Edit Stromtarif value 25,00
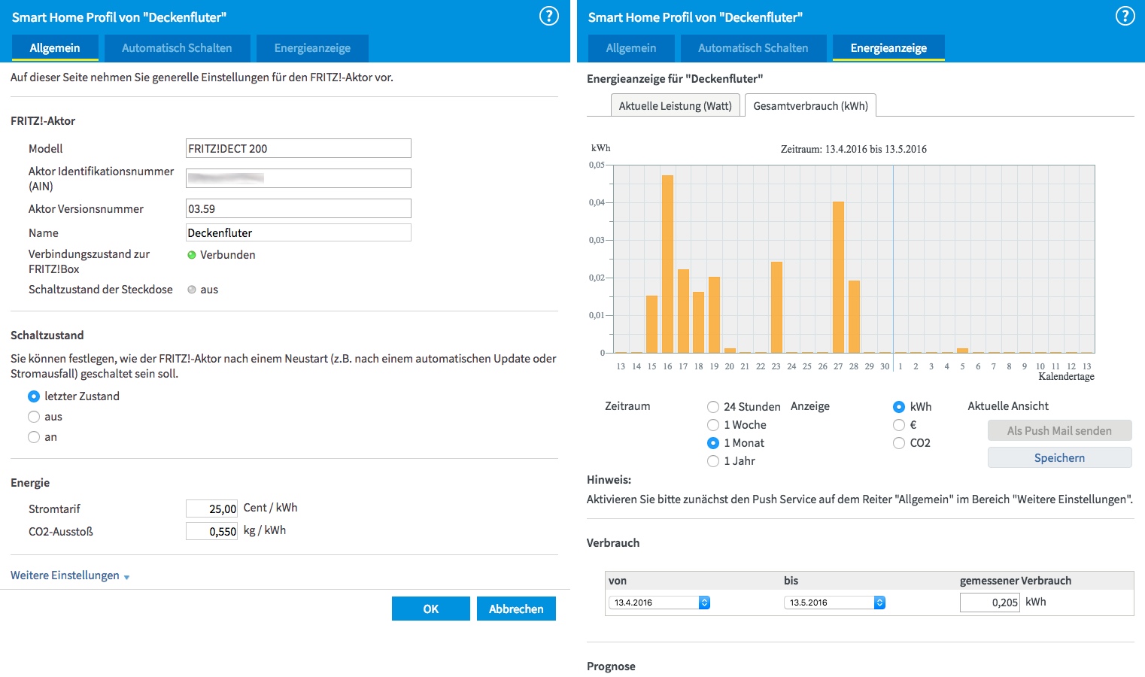1145x677 pixels. pyautogui.click(x=211, y=509)
